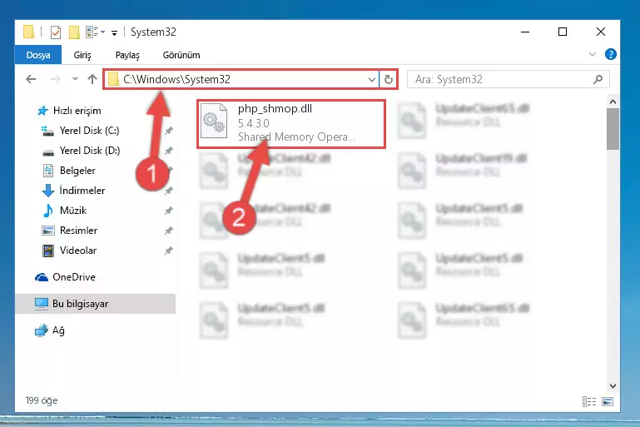
Task: Click the view options icon in quick access toolbar
Action: [92, 32]
